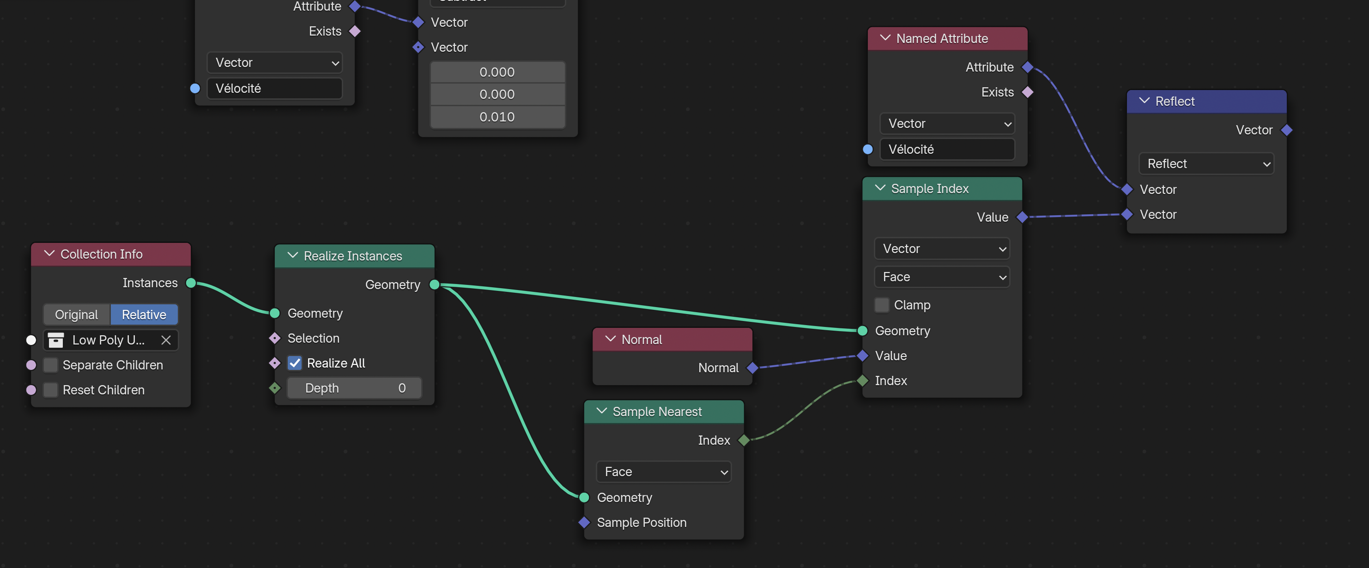Click Reflect Vector output socket
Screen dimensions: 1369x568
point(1287,130)
